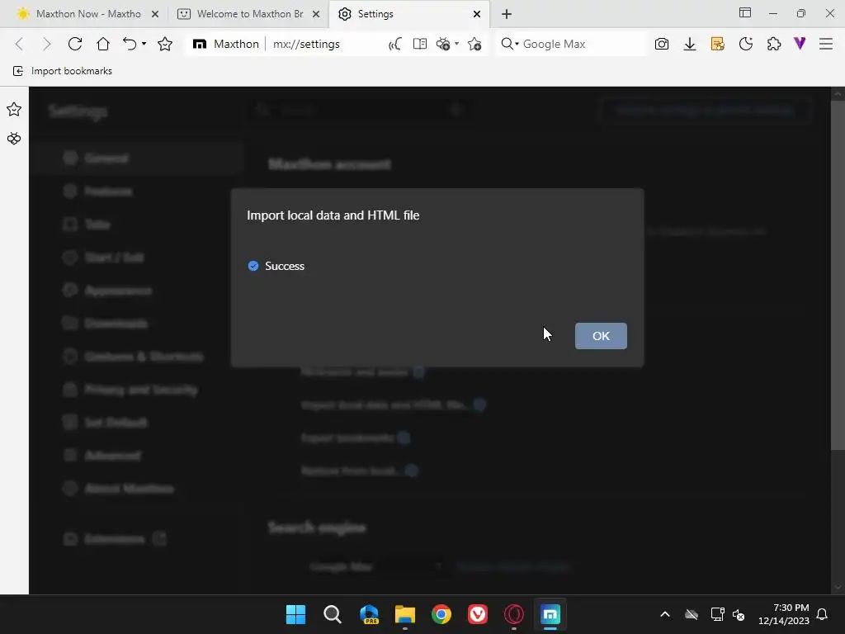Show hidden system tray icons chevron
This screenshot has height=634, width=845.
[x=665, y=614]
